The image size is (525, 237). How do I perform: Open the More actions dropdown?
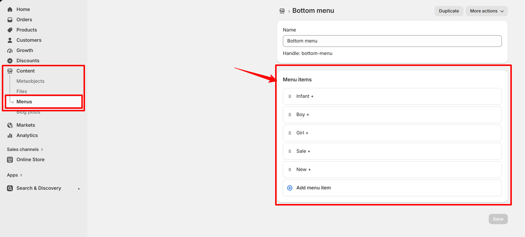pyautogui.click(x=487, y=11)
